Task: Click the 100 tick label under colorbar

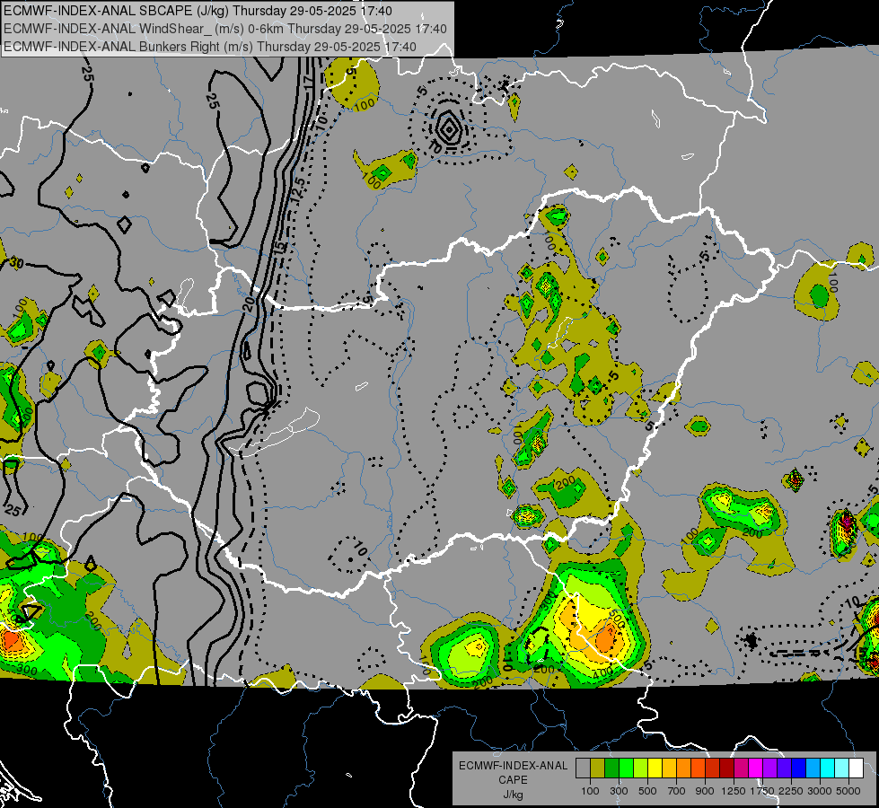Action: pyautogui.click(x=590, y=791)
